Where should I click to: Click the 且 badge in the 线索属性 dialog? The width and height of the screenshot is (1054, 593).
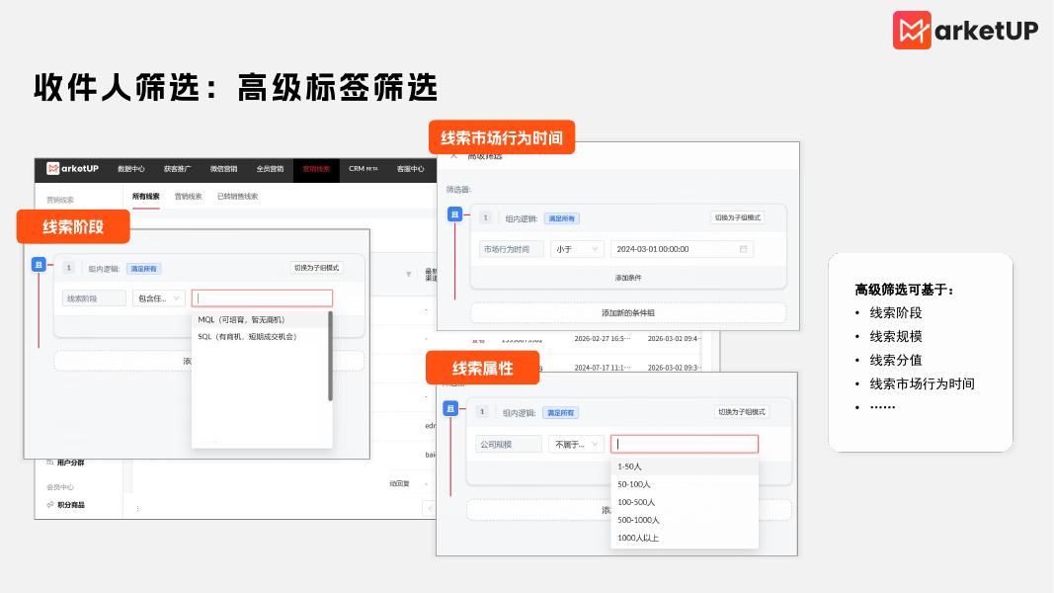click(x=449, y=407)
